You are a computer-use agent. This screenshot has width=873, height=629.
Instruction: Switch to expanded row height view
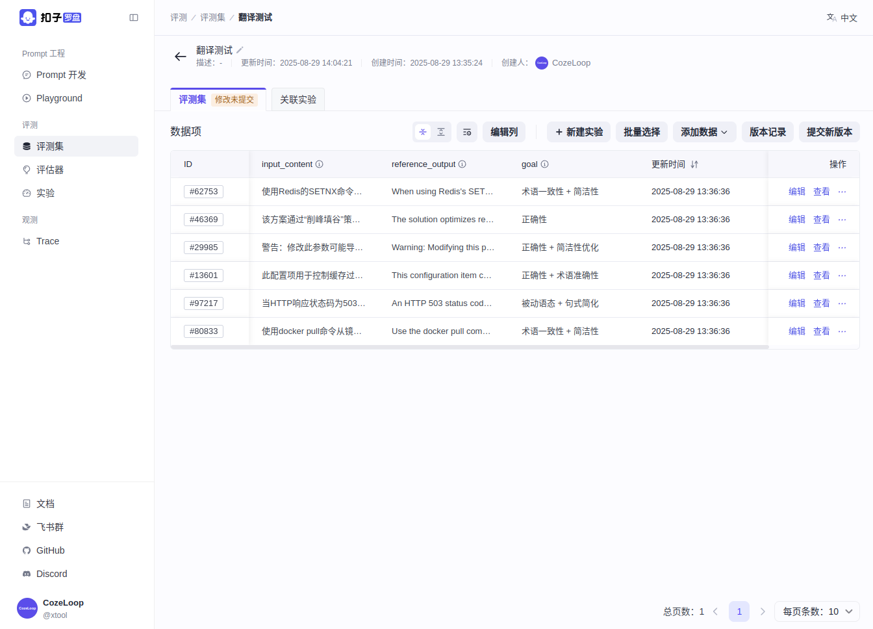[x=441, y=132]
